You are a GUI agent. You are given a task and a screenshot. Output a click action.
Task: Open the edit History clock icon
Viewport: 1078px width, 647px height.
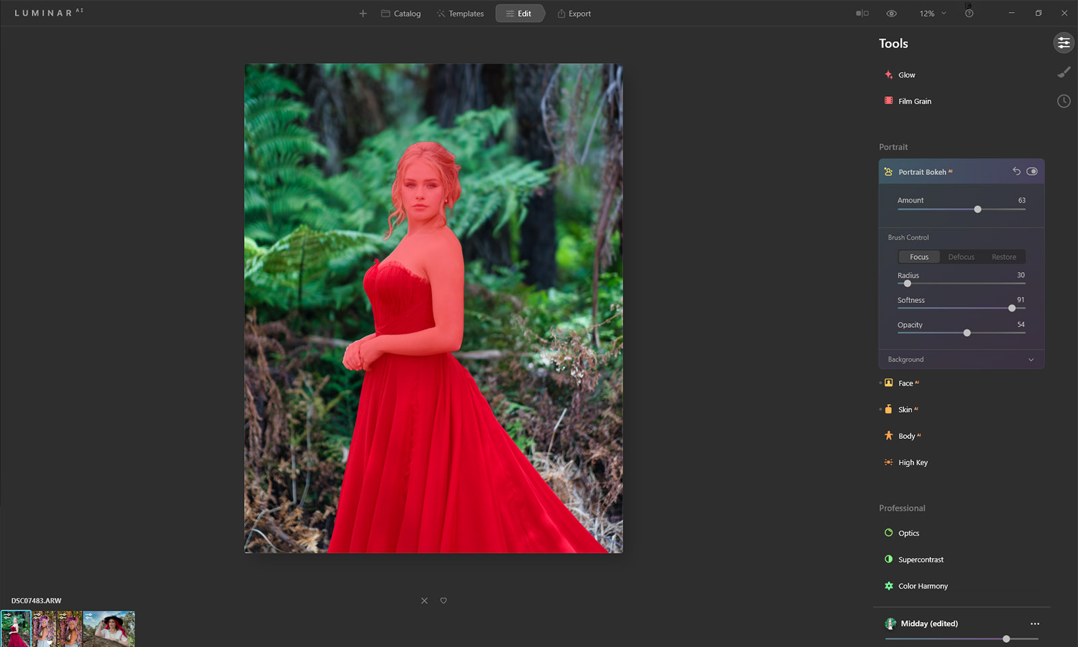1063,101
